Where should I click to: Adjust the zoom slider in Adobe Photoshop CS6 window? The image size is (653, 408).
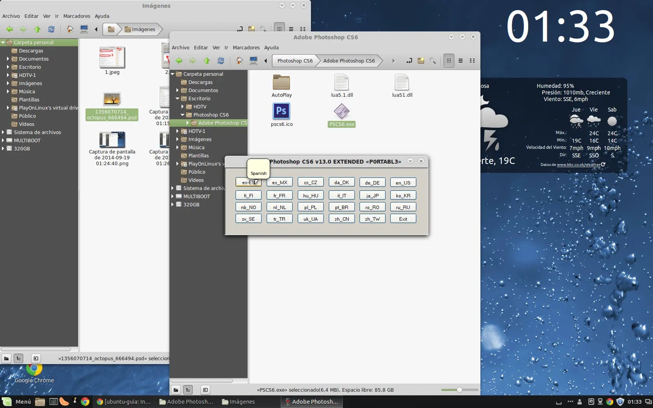pyautogui.click(x=459, y=390)
